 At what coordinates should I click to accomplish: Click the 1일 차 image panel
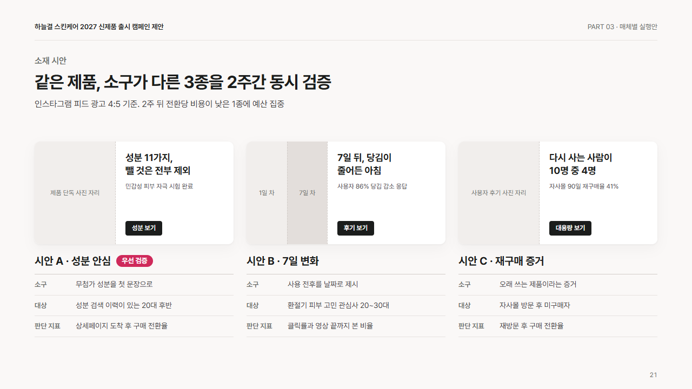click(x=267, y=193)
